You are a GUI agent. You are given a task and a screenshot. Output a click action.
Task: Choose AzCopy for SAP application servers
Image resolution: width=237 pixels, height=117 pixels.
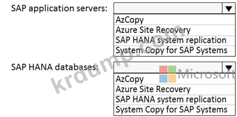click(x=174, y=20)
